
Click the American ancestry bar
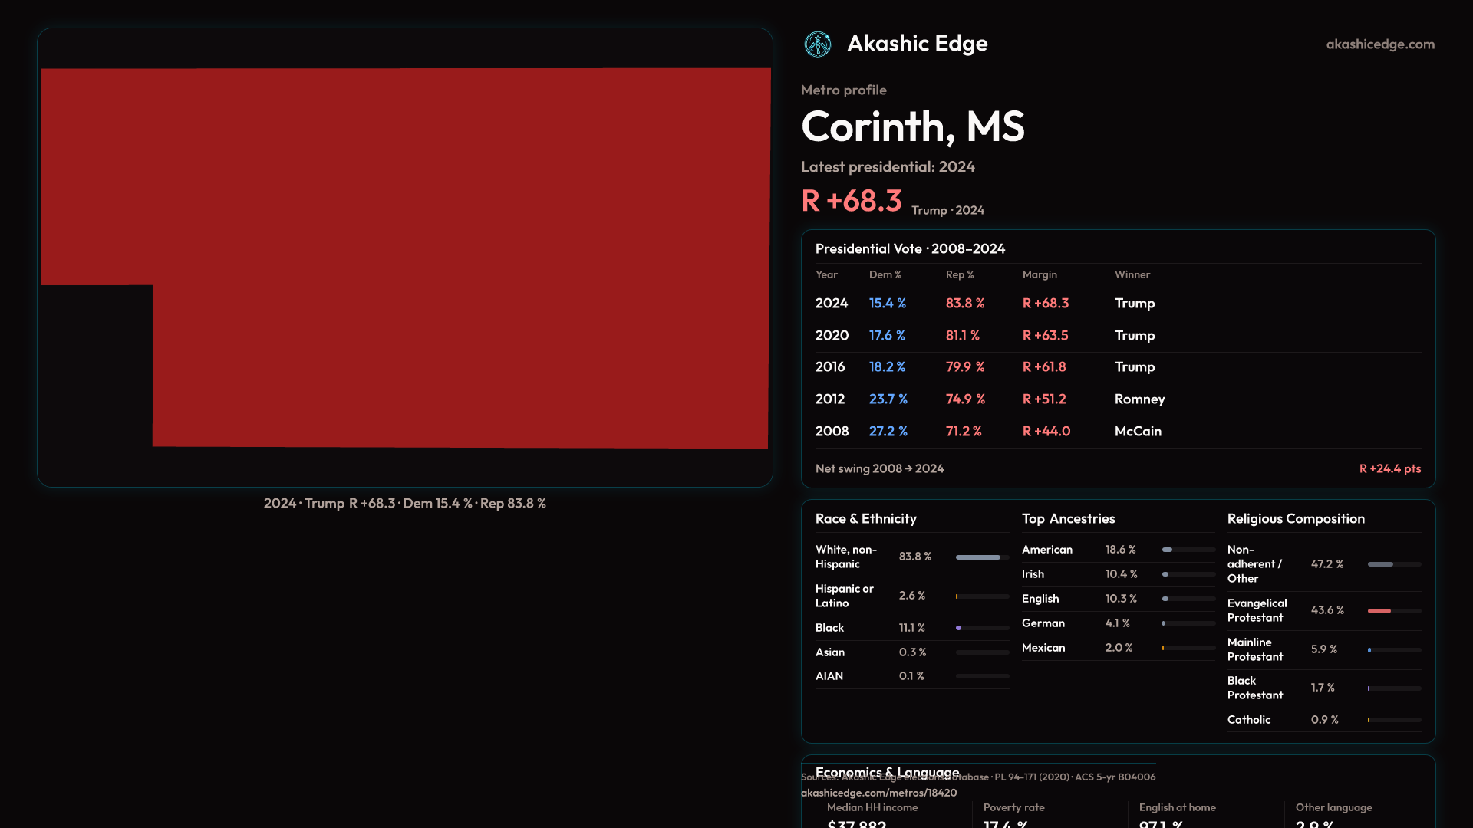coord(1168,550)
